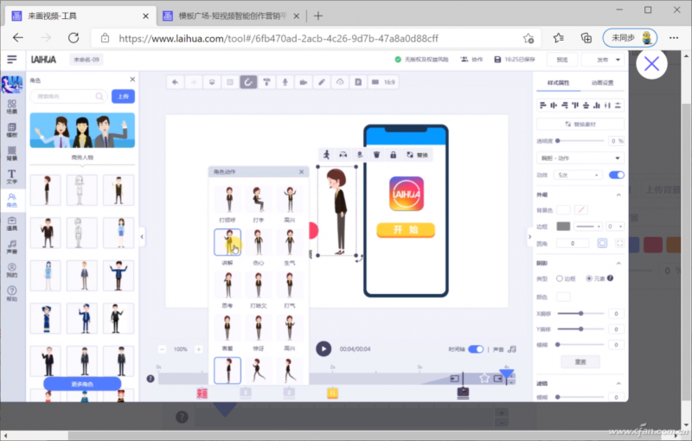
Task: Switch to the 样式属性 tab
Action: click(558, 82)
